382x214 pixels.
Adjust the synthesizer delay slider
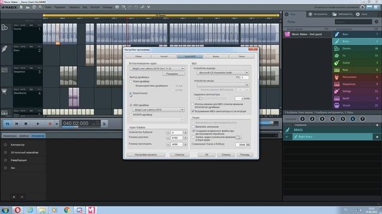coord(199,99)
